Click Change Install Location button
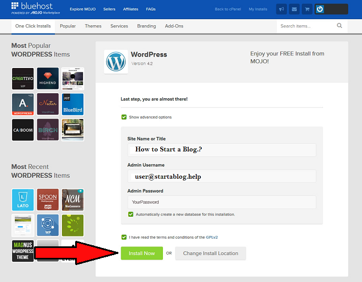Image resolution: width=362 pixels, height=282 pixels. (x=211, y=253)
